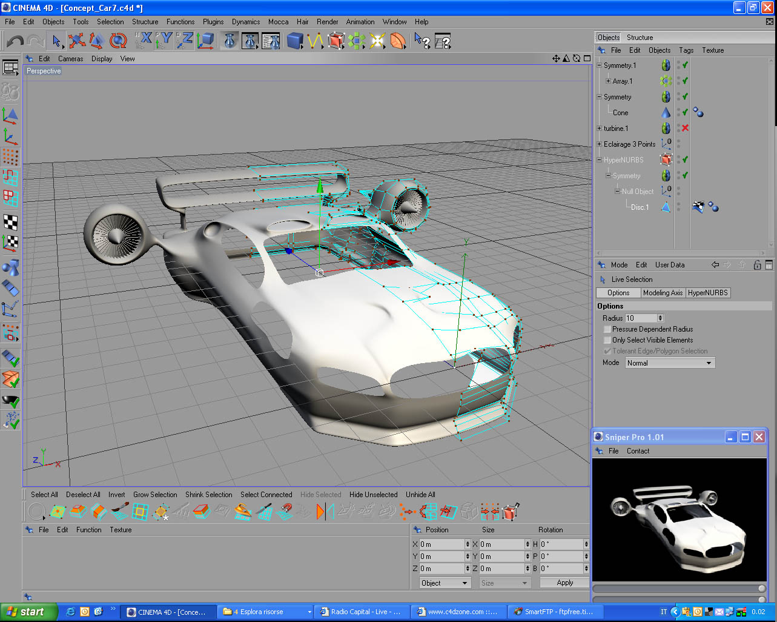Image resolution: width=777 pixels, height=622 pixels.
Task: Select the Magnet brush tool below the viewport
Action: pos(285,511)
